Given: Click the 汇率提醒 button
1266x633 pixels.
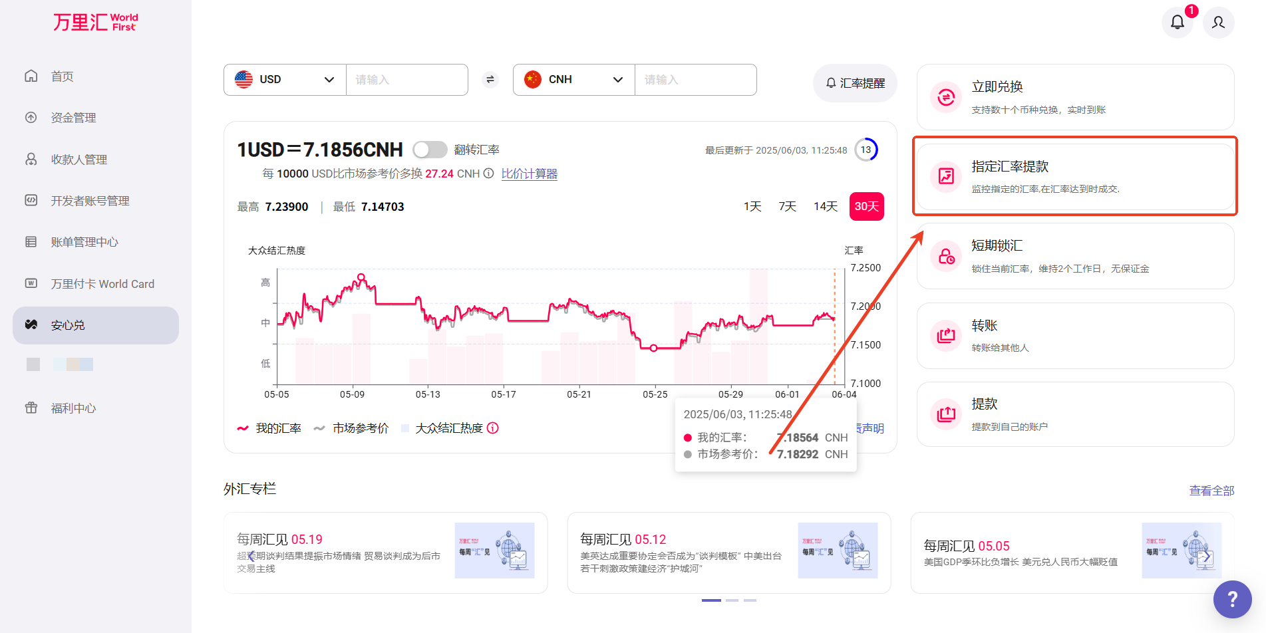Looking at the screenshot, I should point(855,83).
